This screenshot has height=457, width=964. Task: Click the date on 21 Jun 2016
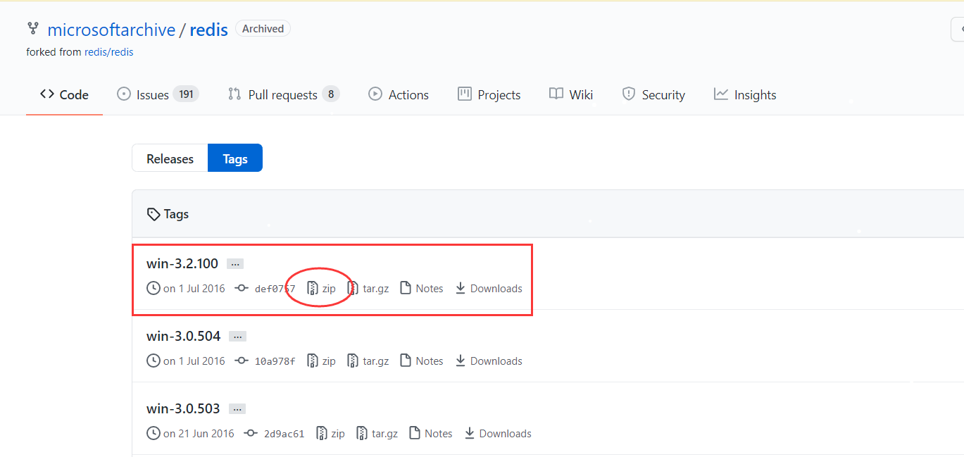click(199, 434)
